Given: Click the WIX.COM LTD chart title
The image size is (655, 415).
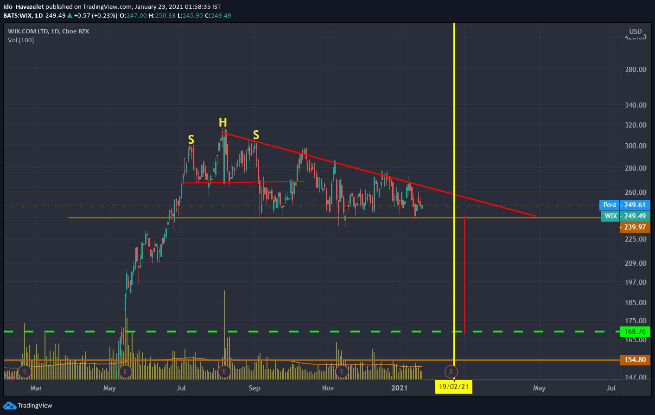Looking at the screenshot, I should 48,31.
